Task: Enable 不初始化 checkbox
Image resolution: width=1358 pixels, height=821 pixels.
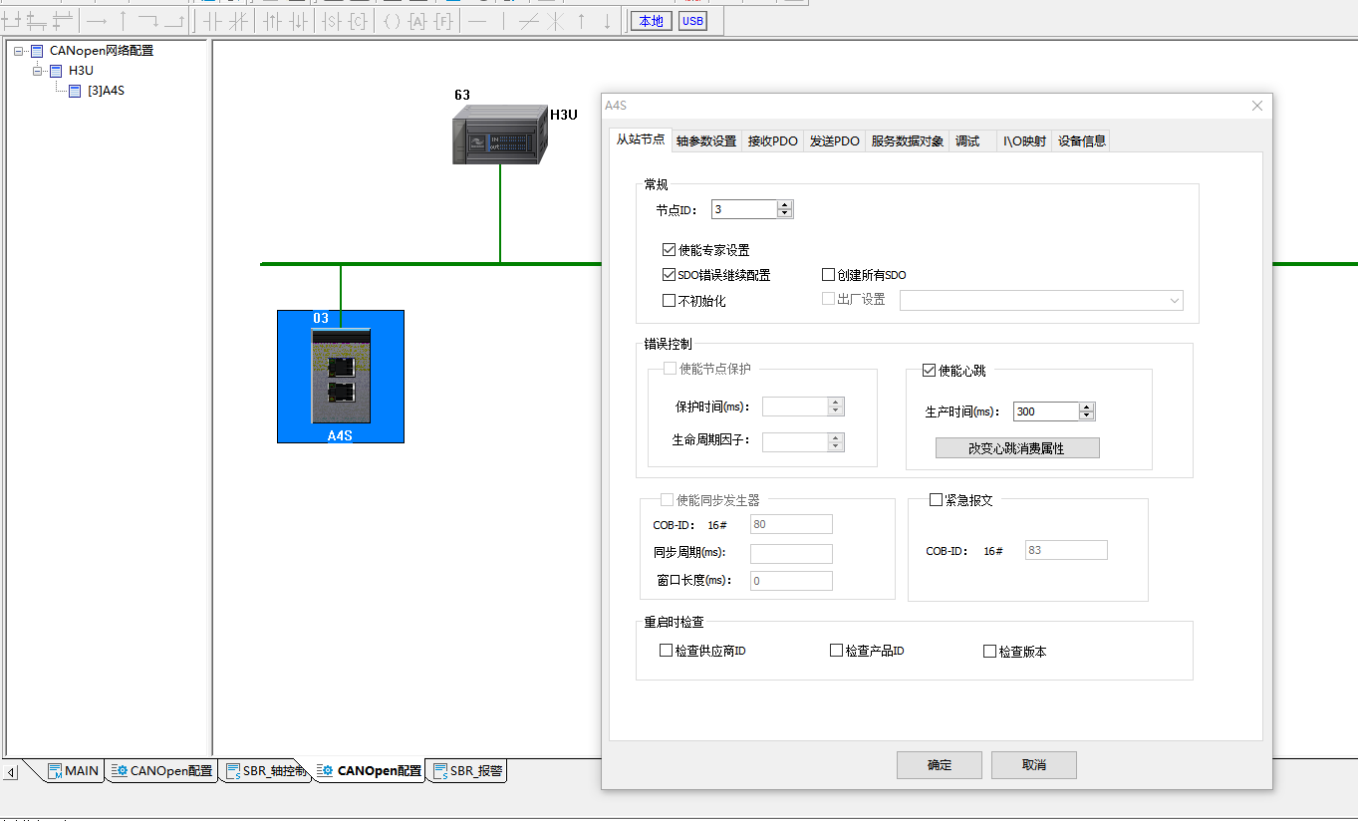Action: pyautogui.click(x=669, y=301)
